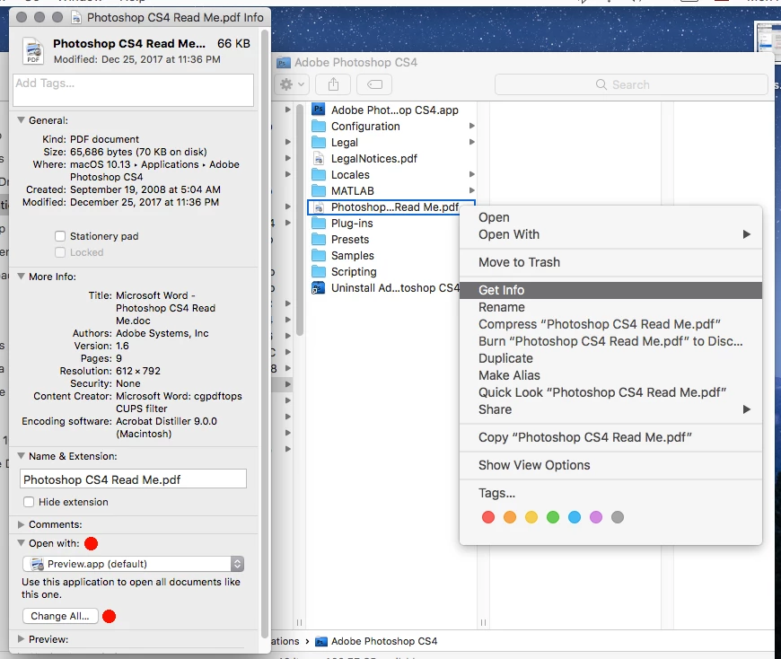Image resolution: width=781 pixels, height=659 pixels.
Task: Expand the Legal folder arrow
Action: point(471,143)
